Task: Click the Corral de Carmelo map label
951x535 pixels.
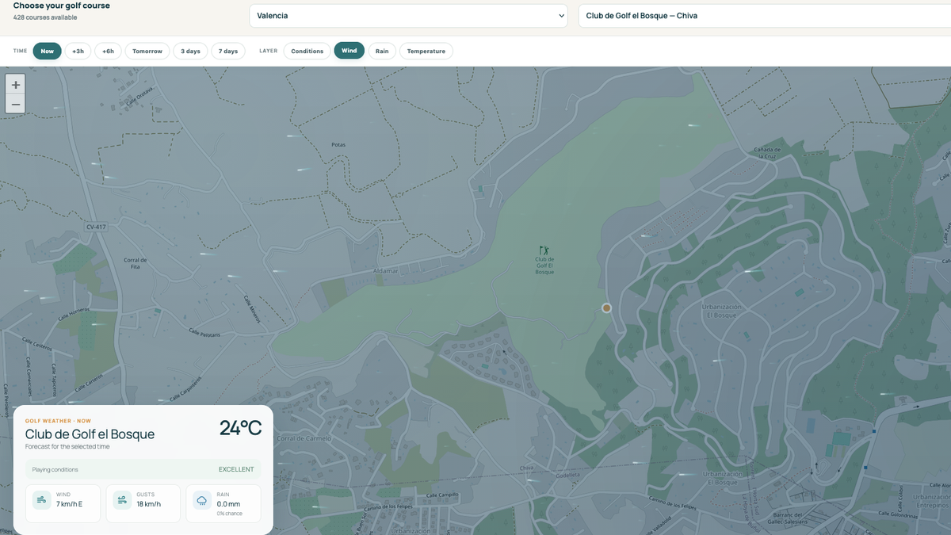Action: 305,438
